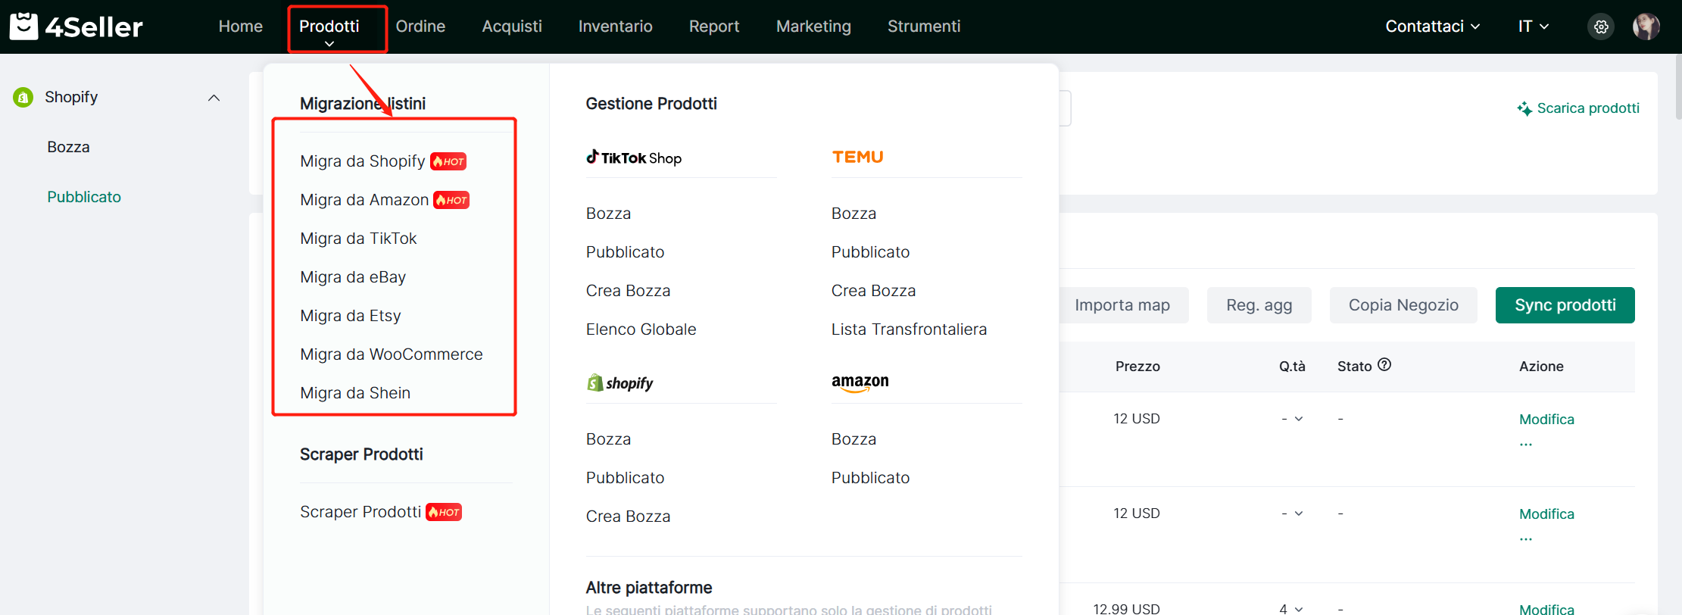Image resolution: width=1682 pixels, height=615 pixels.
Task: Click Scarica prodotti sparkle icon
Action: 1524,108
